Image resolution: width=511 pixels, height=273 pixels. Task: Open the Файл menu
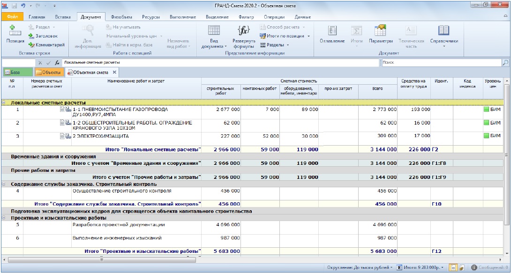point(12,17)
